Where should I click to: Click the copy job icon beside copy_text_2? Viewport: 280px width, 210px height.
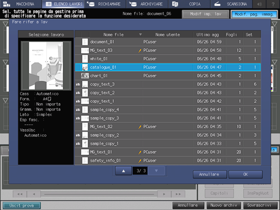tap(78, 93)
